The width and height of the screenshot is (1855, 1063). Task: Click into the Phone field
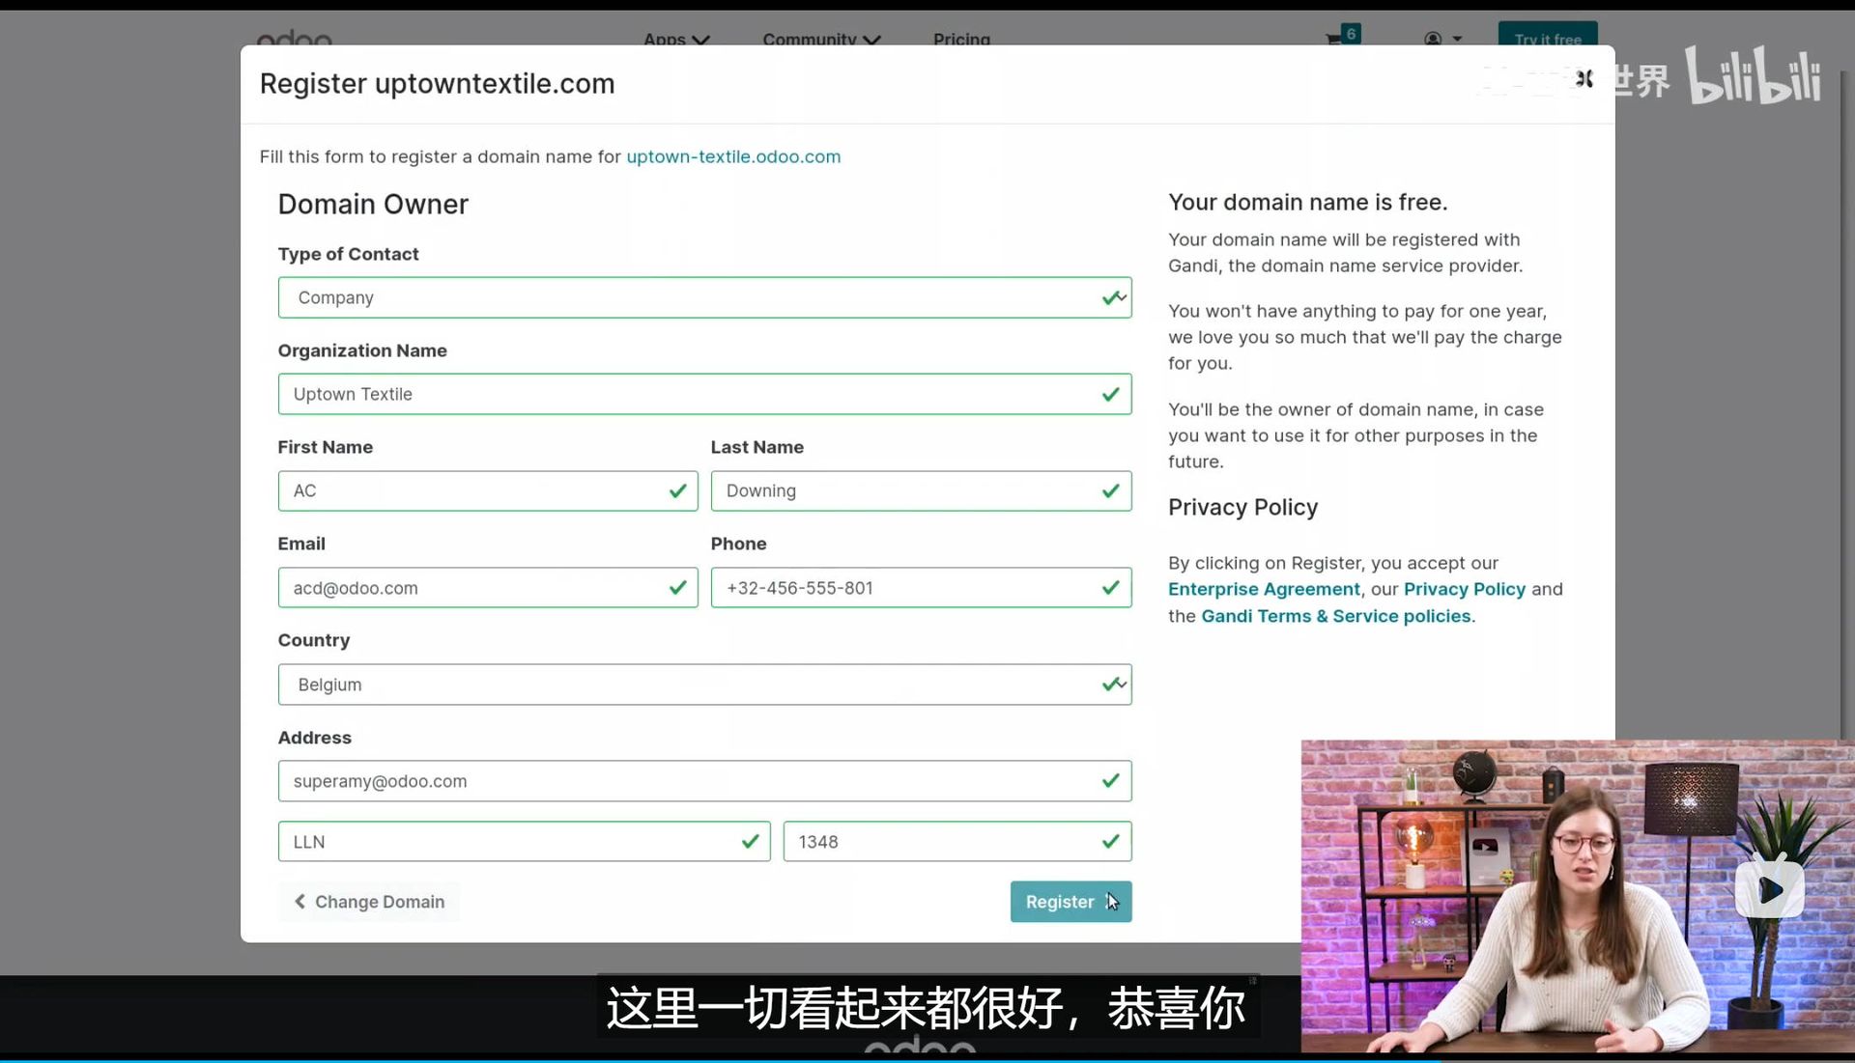[x=921, y=588]
